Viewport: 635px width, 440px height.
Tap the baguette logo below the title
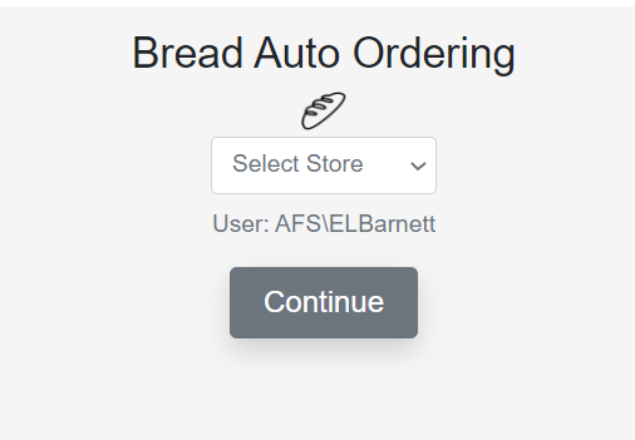tap(324, 111)
